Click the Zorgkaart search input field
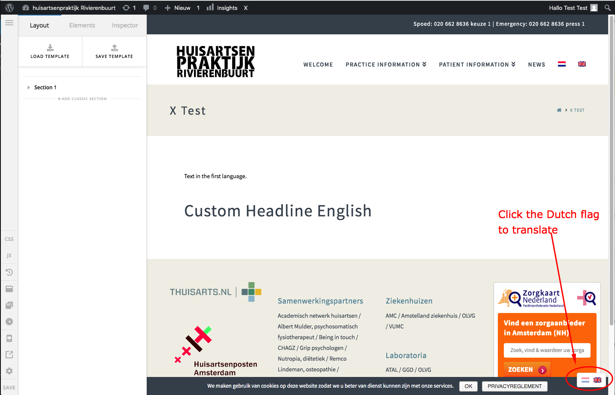 click(547, 350)
